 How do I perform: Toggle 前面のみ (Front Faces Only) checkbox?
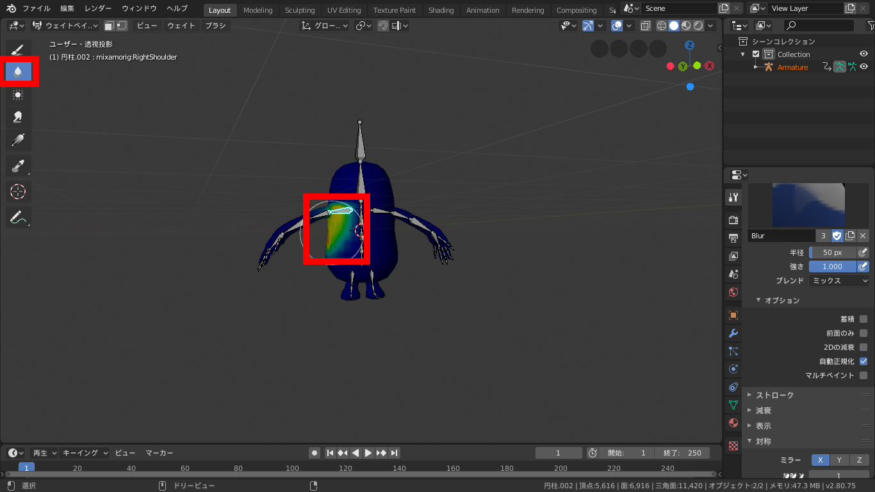pyautogui.click(x=863, y=333)
